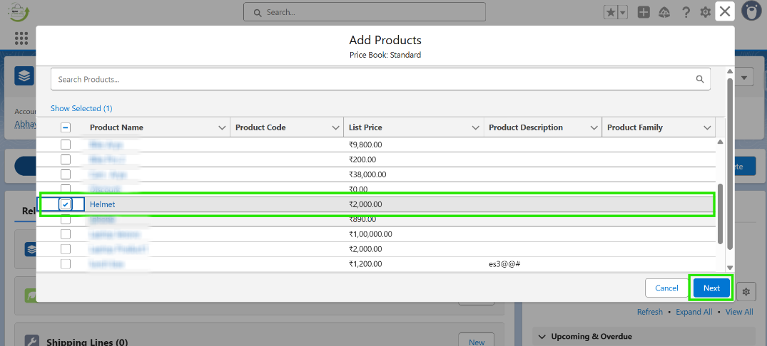
Task: Open Global Actions plus icon
Action: (x=644, y=12)
